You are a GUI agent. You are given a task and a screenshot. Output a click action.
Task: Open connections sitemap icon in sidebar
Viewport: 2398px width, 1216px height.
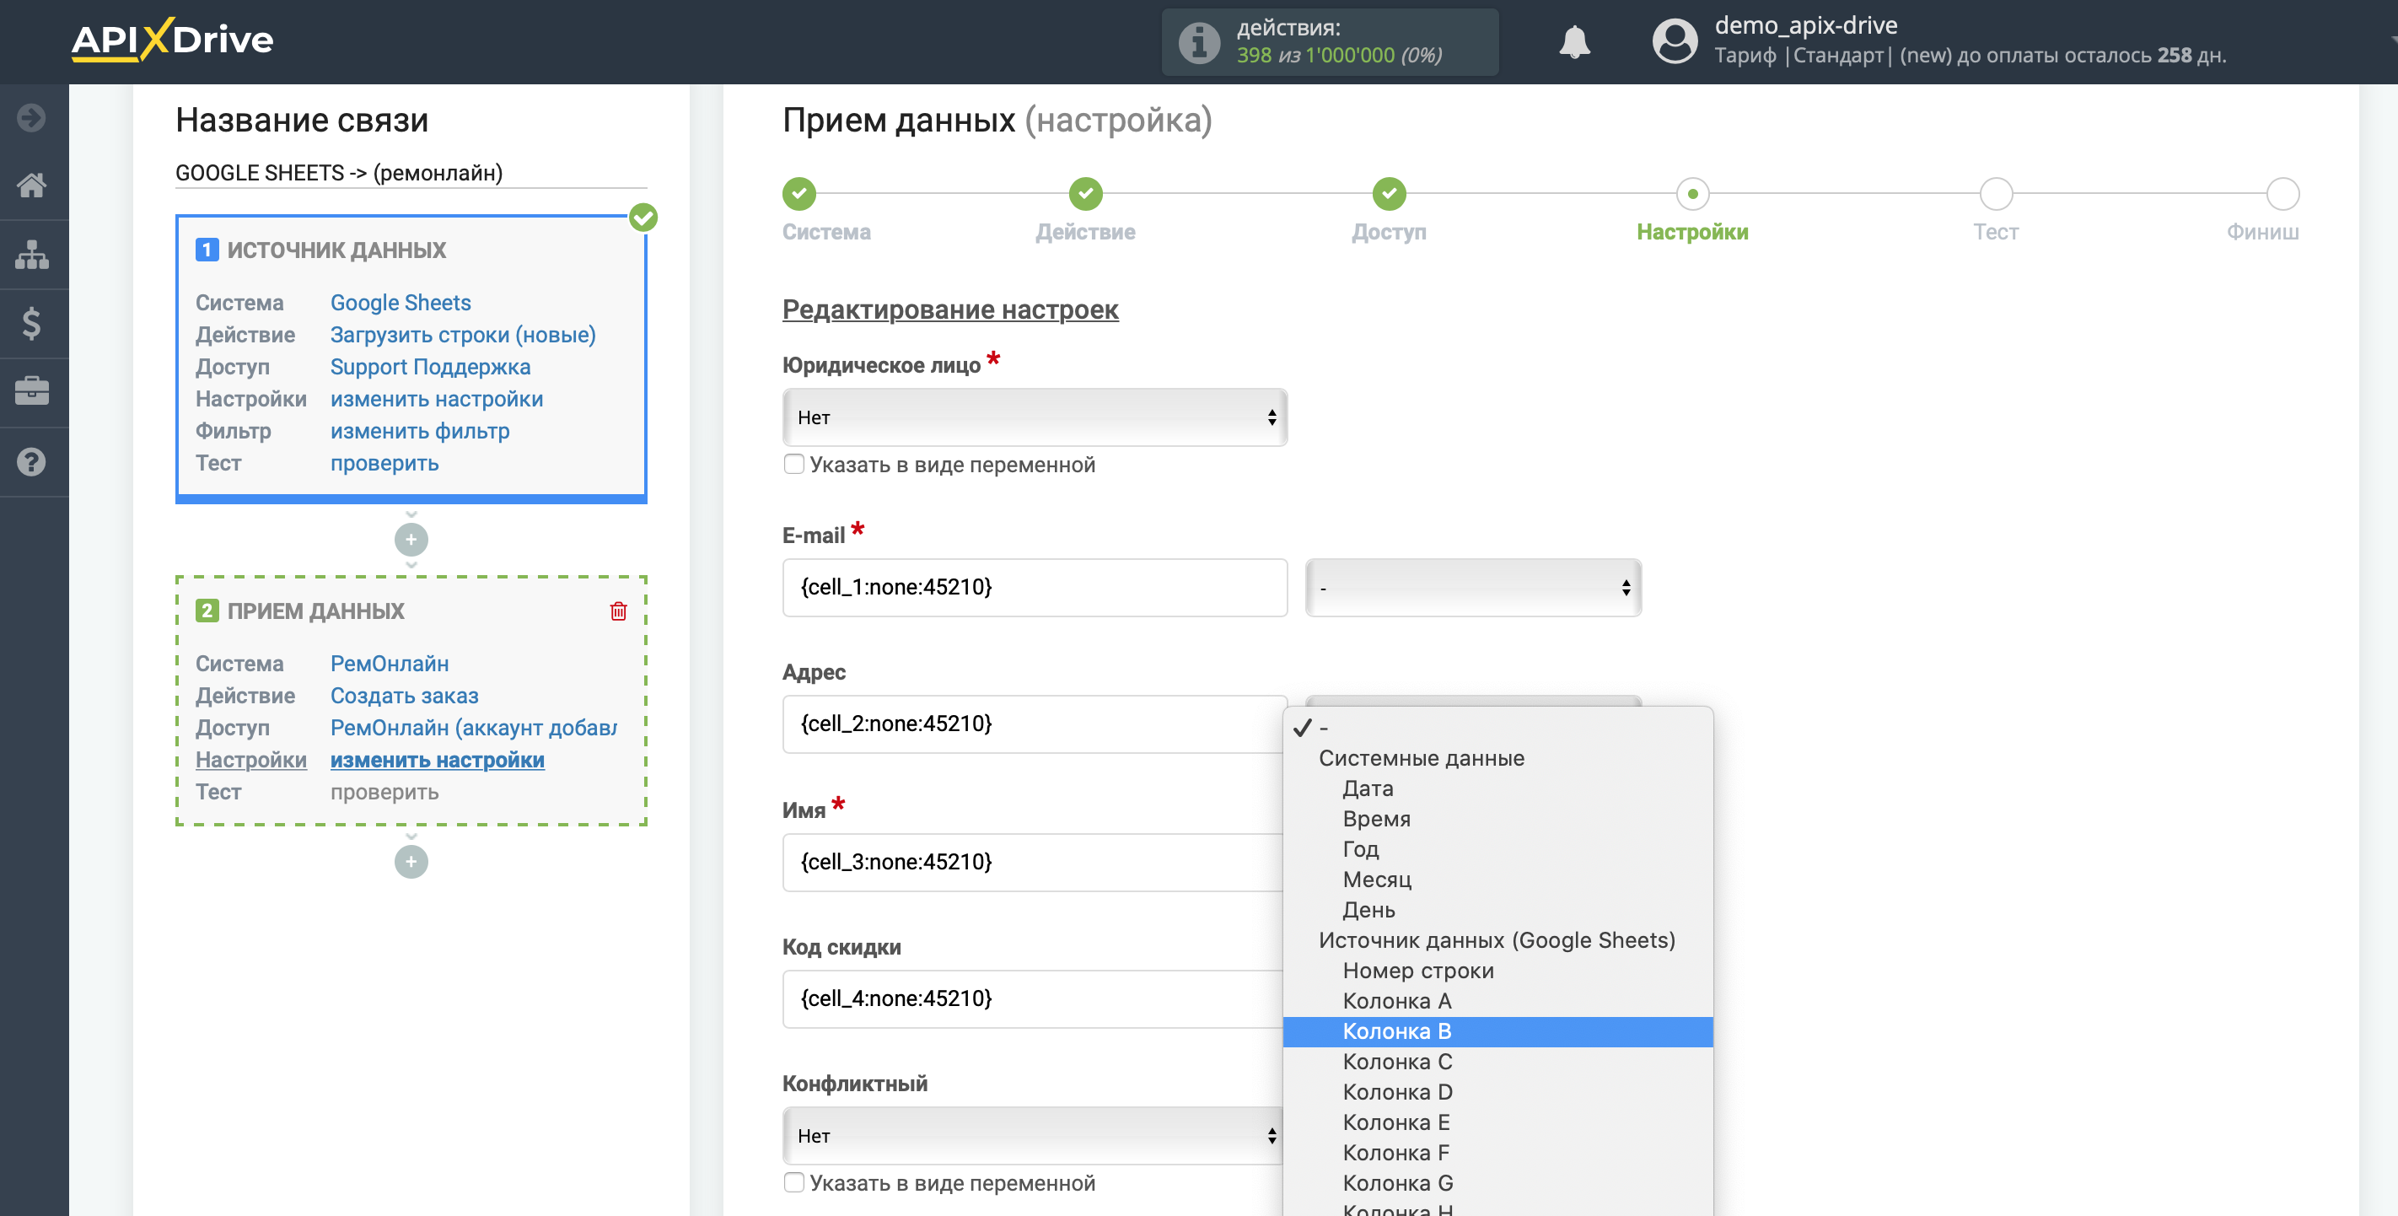32,254
